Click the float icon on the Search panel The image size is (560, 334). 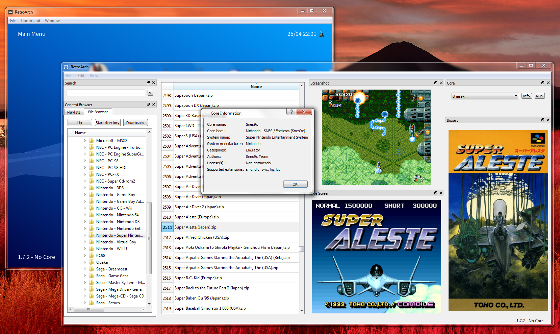click(148, 82)
